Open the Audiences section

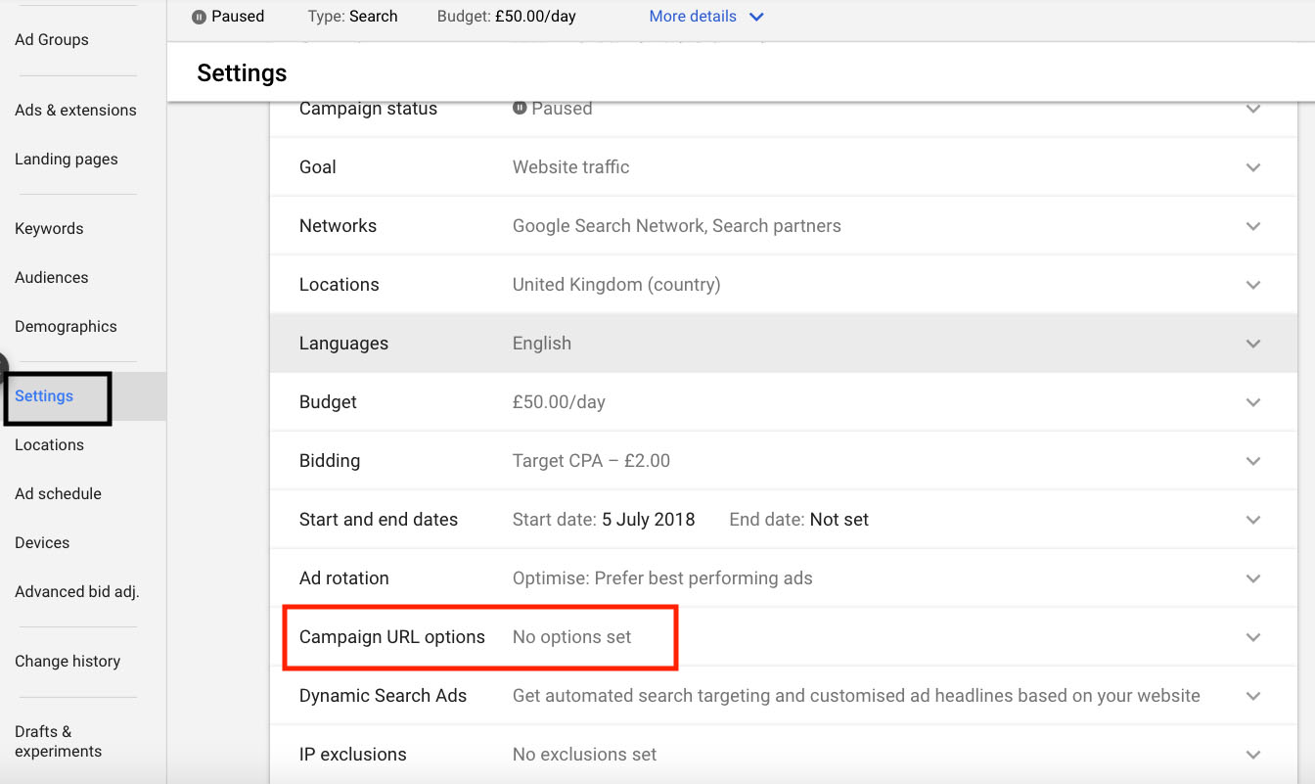coord(52,278)
